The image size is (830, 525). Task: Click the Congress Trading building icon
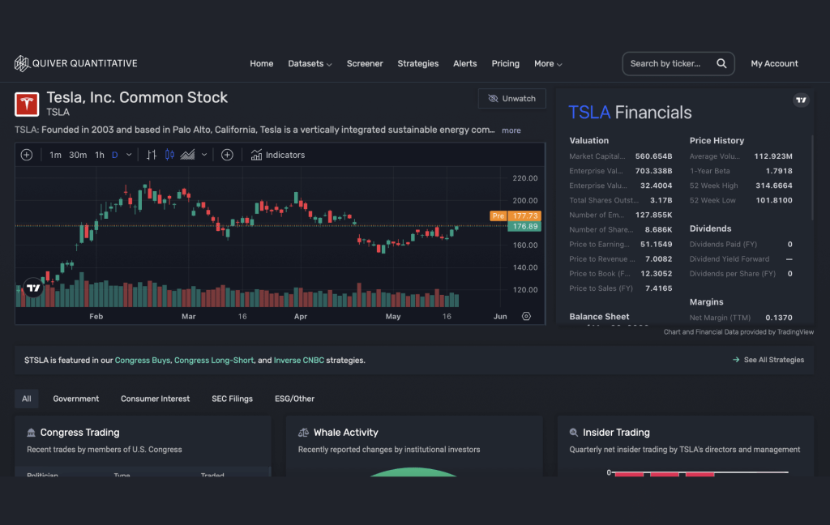32,433
